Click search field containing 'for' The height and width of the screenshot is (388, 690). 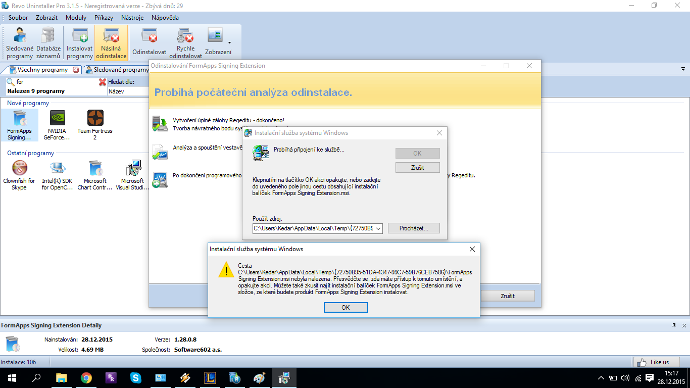(x=56, y=82)
